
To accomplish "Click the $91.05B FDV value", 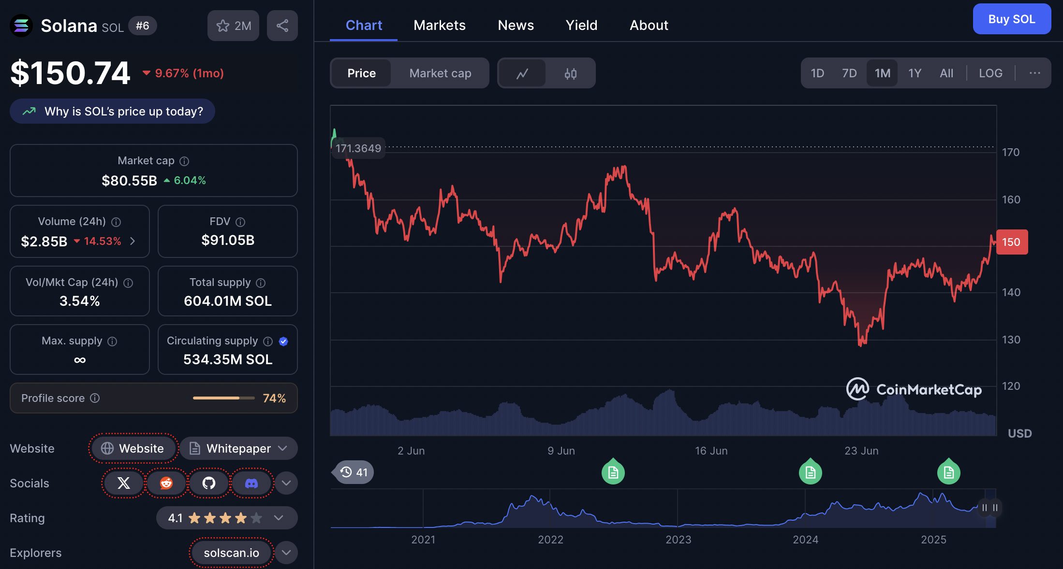I will (228, 240).
